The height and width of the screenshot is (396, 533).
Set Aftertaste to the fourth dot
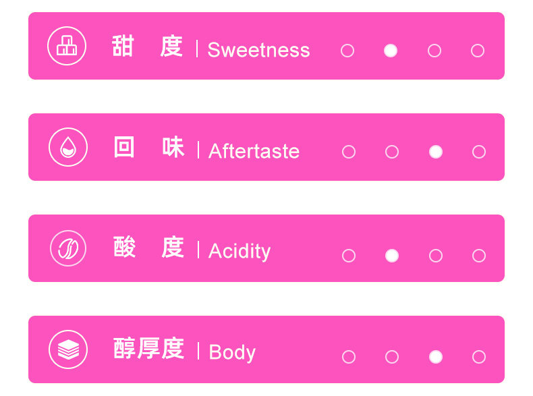click(479, 152)
